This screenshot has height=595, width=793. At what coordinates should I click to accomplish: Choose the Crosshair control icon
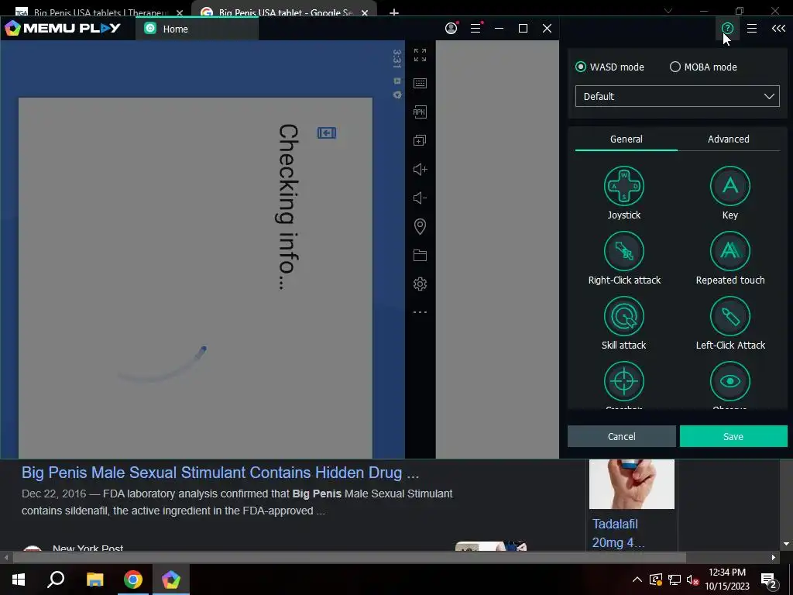(623, 381)
